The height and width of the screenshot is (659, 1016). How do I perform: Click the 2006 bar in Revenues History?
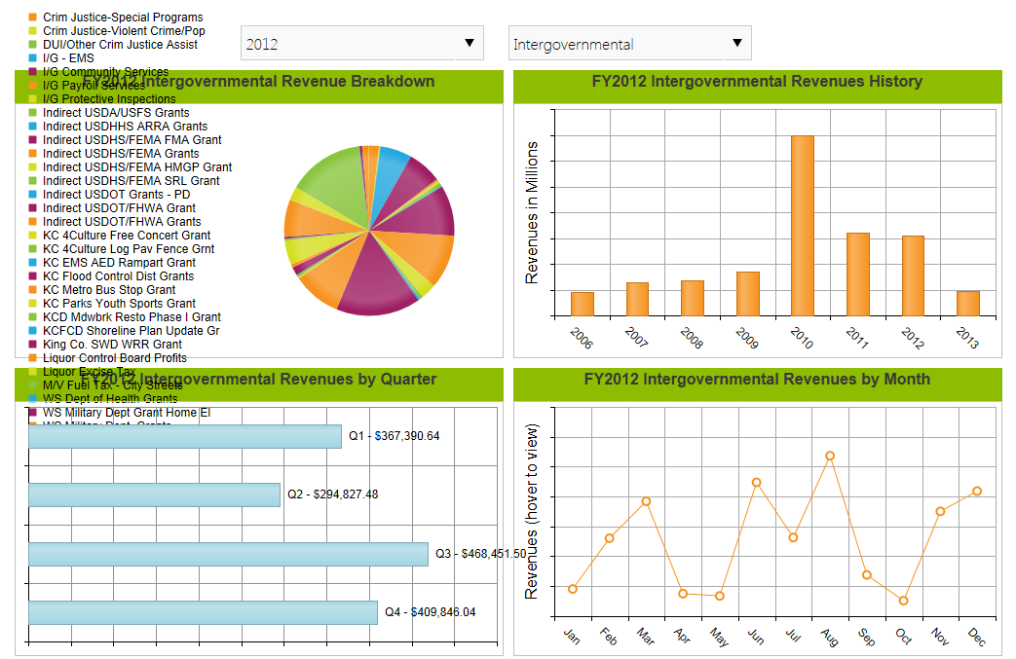(x=582, y=305)
